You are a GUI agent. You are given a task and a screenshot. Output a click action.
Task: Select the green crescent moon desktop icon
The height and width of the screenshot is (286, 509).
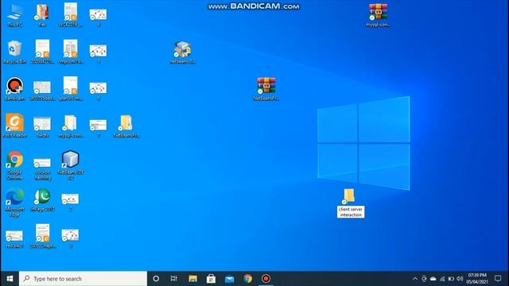(x=42, y=199)
